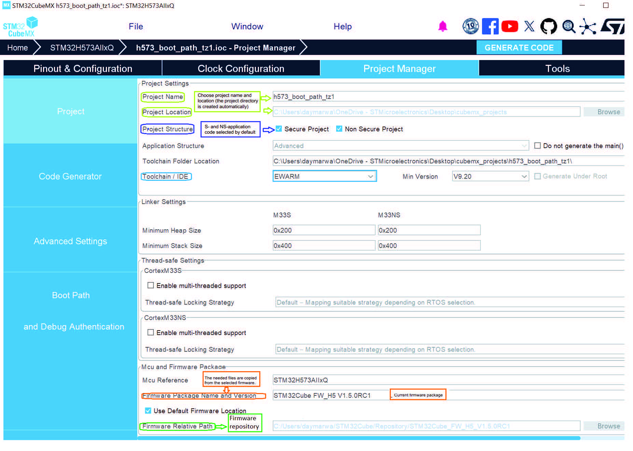The height and width of the screenshot is (451, 633).
Task: Click M33NS Minimum Stack Size field
Action: coord(429,245)
